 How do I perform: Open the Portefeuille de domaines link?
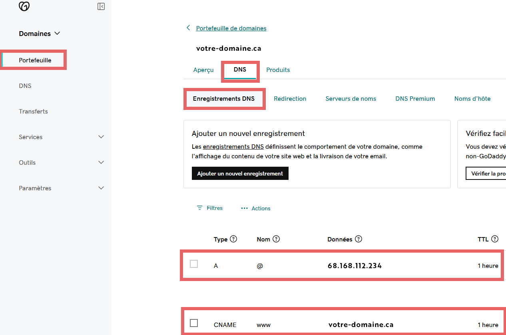231,28
